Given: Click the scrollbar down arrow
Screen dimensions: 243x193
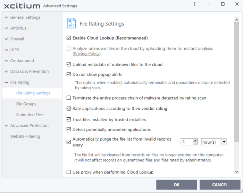Looking at the screenshot, I should click(x=236, y=171).
